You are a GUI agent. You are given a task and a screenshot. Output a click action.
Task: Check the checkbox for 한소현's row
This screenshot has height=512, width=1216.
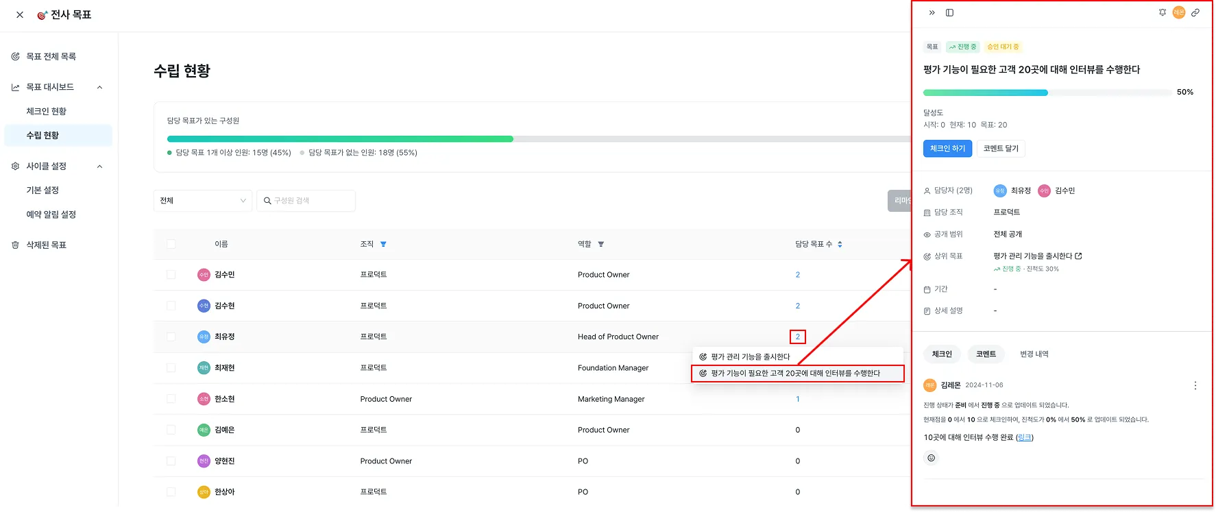pos(171,399)
